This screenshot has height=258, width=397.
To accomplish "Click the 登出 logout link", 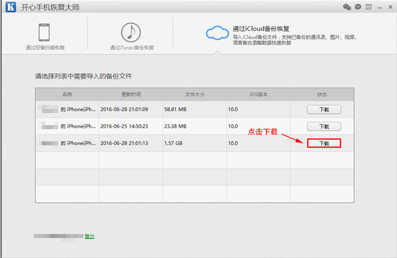I will click(x=90, y=236).
